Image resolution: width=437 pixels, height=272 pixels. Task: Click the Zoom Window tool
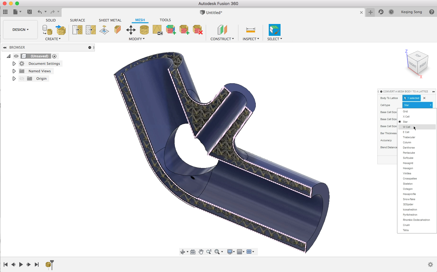(x=217, y=252)
